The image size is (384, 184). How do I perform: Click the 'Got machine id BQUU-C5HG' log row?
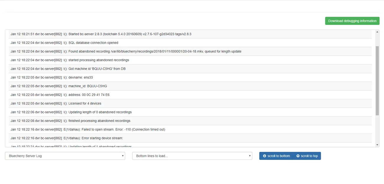click(188, 69)
